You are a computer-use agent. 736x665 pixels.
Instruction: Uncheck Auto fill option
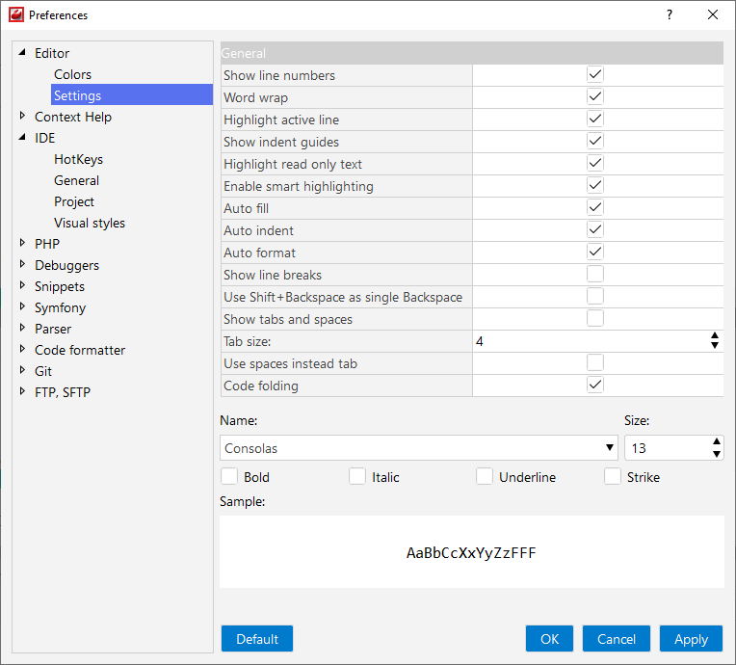pos(595,207)
